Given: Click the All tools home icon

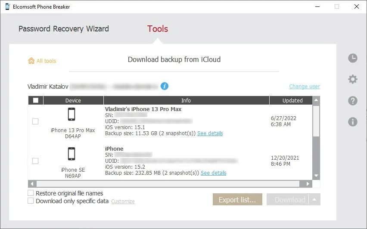Looking at the screenshot, I should [x=31, y=61].
